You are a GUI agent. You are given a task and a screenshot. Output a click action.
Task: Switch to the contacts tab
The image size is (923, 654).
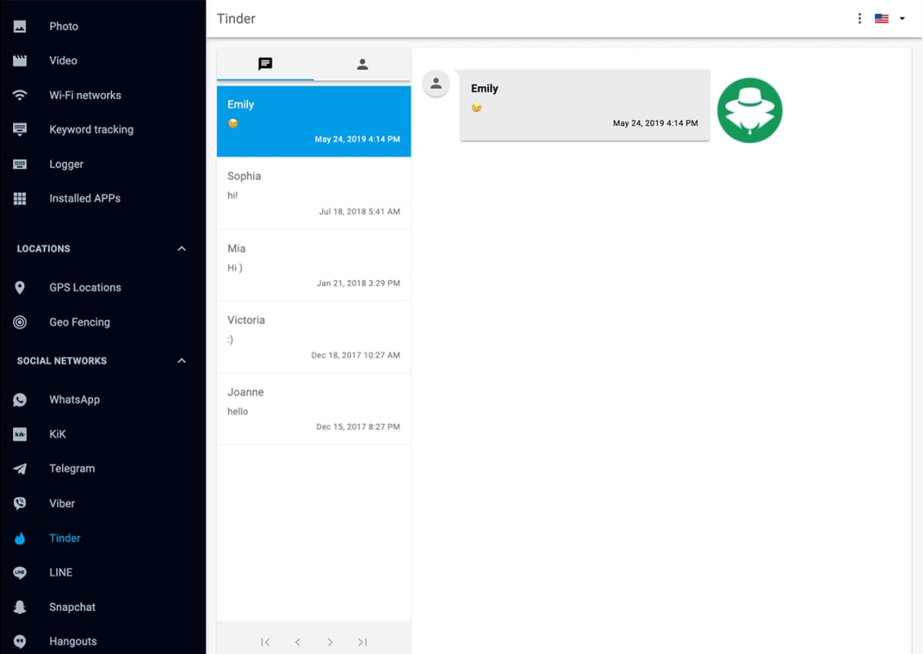tap(362, 64)
